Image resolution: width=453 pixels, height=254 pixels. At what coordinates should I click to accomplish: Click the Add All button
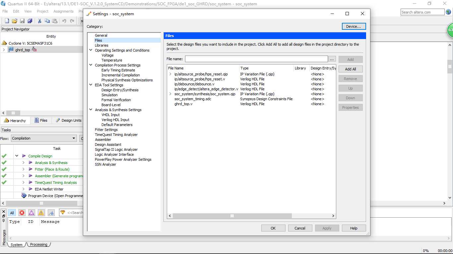tap(351, 69)
